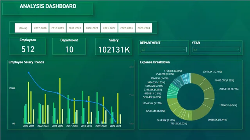Click the Department 10 card
250x140 pixels.
pos(69,46)
